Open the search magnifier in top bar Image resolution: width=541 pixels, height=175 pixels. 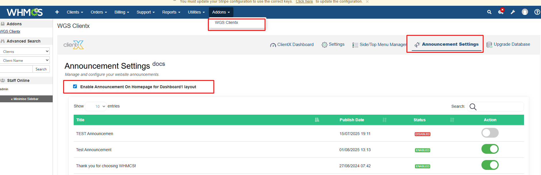click(489, 12)
